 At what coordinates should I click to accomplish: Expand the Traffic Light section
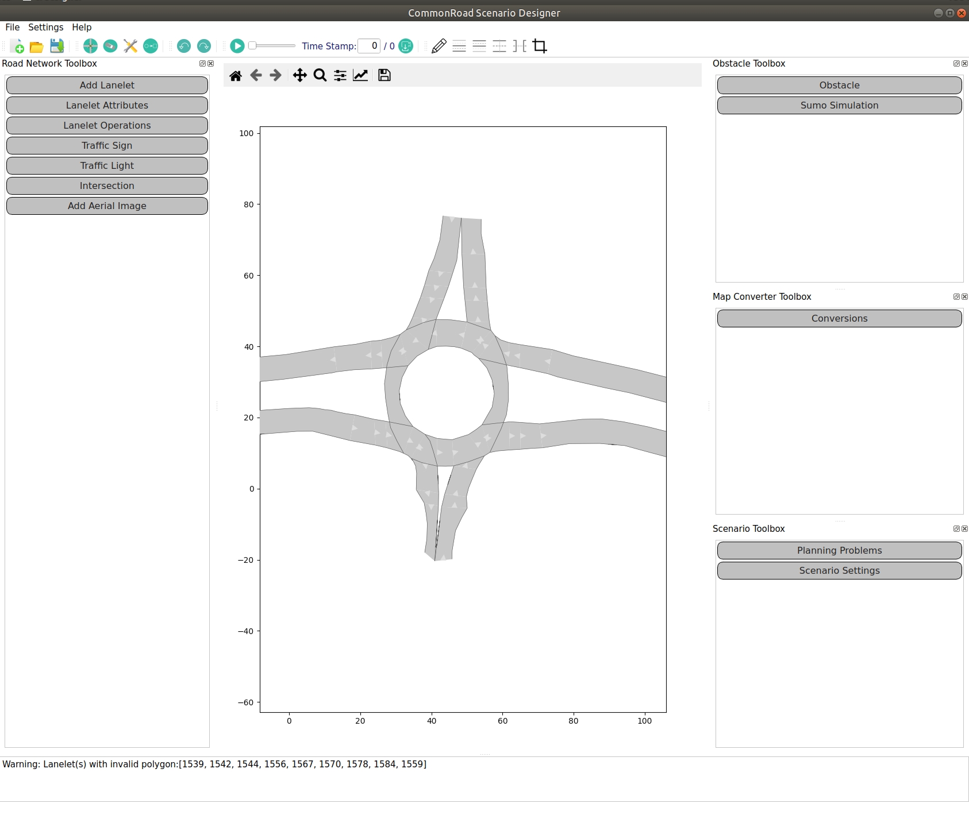(107, 165)
